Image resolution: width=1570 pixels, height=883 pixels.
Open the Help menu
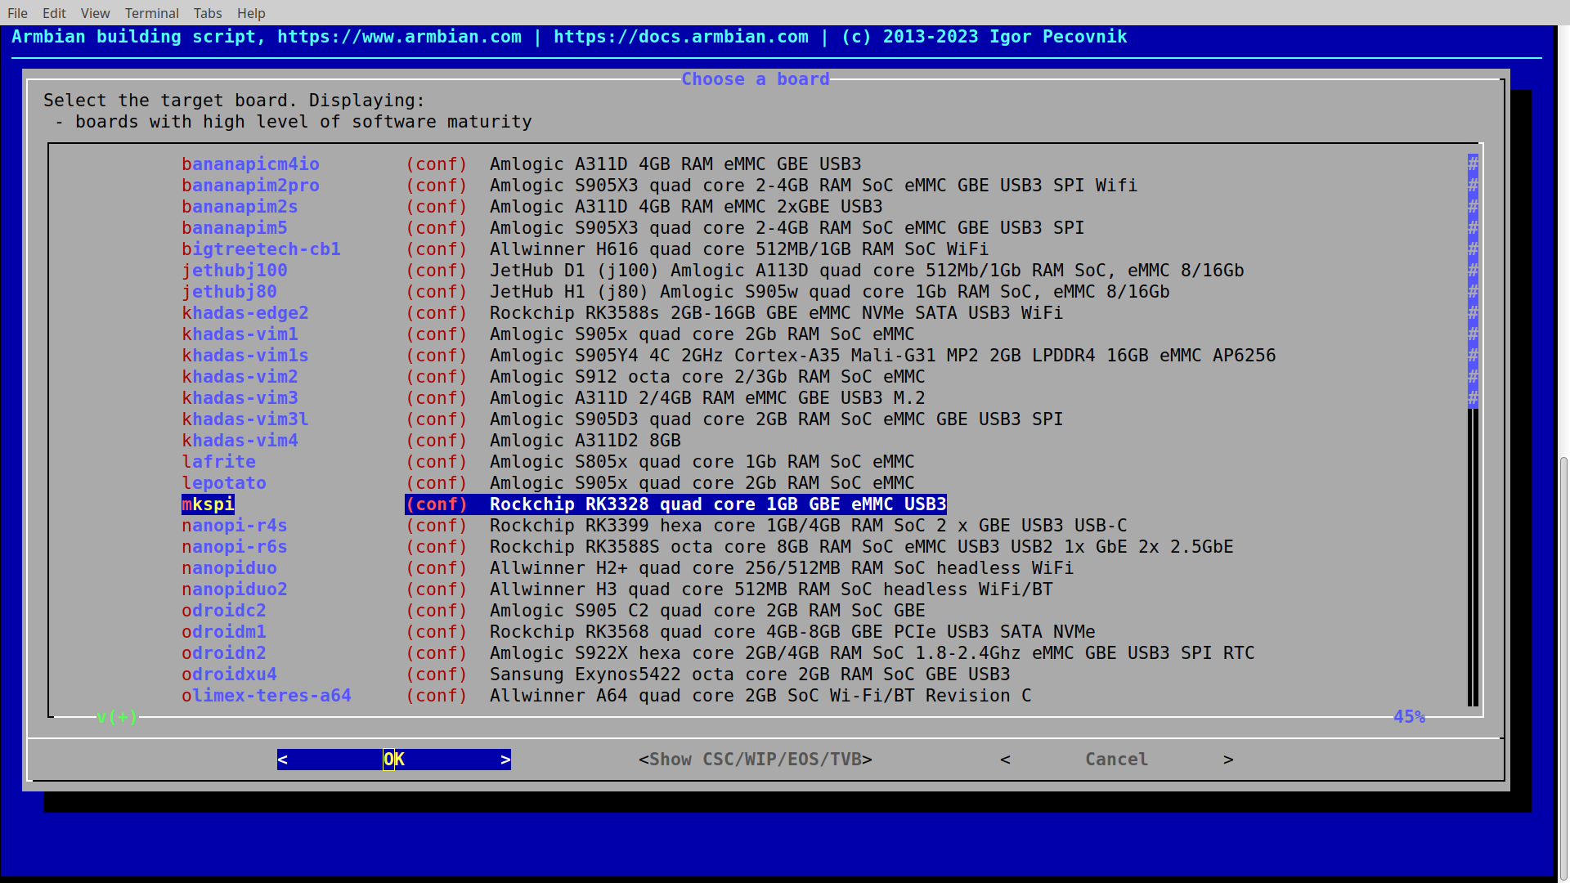click(x=251, y=13)
